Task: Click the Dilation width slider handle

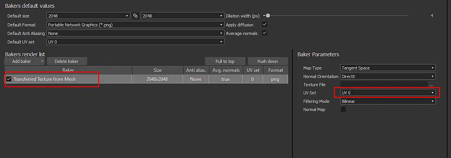Action: (x=268, y=16)
